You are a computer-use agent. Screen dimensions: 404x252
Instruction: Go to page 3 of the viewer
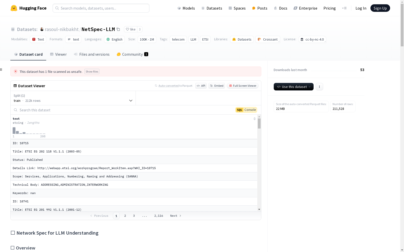(134, 216)
